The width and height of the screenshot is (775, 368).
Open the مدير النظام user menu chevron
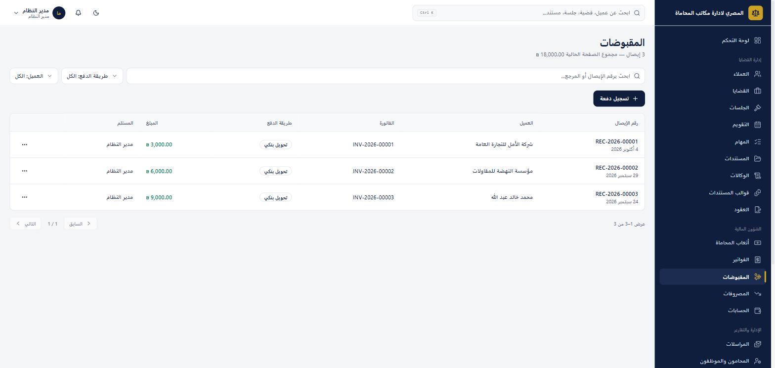16,13
